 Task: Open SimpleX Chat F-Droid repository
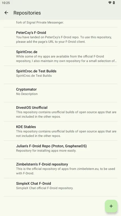click(x=60, y=187)
